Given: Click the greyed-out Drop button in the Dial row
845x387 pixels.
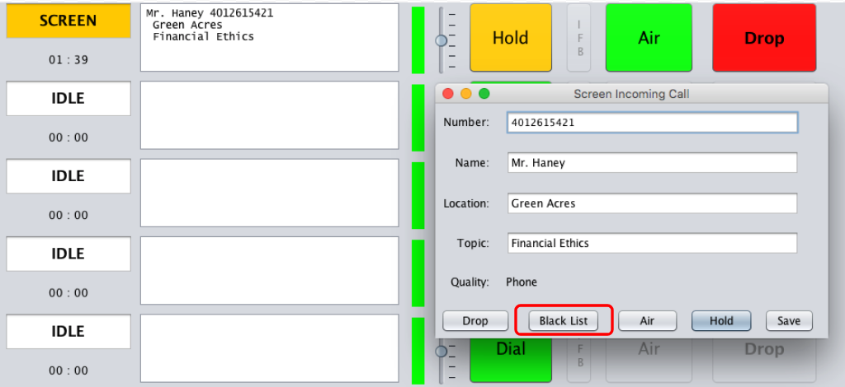Looking at the screenshot, I should (x=764, y=360).
